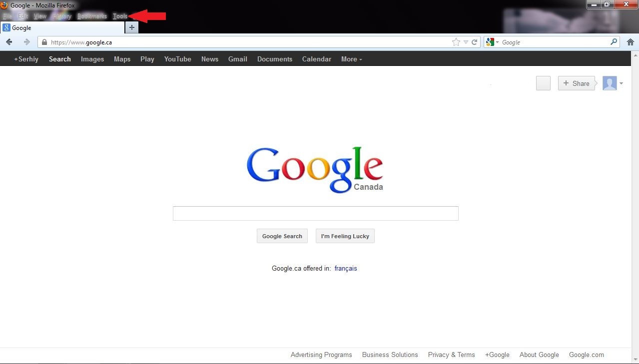Open the address bar history dropdown arrow
The image size is (639, 364).
coord(466,42)
